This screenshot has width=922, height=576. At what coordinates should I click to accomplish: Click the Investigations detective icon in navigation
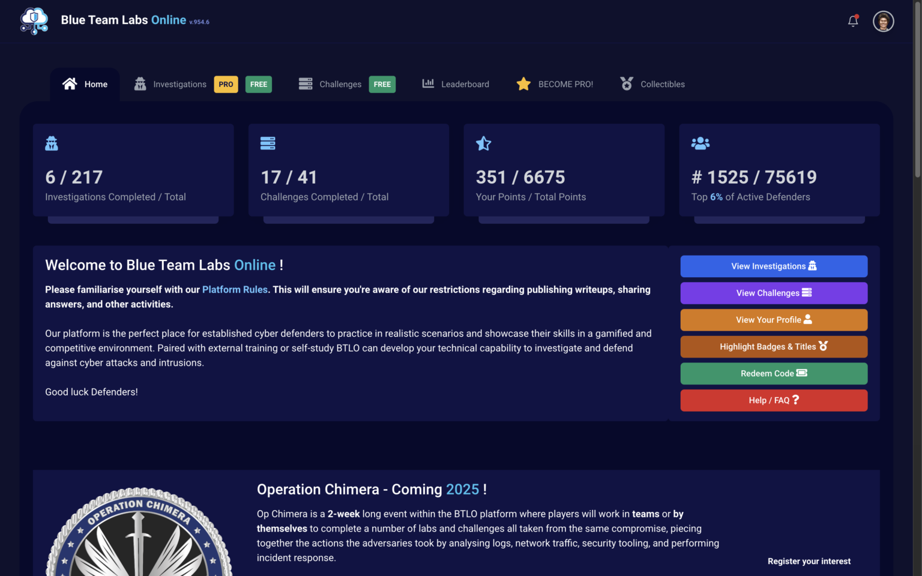click(x=140, y=84)
